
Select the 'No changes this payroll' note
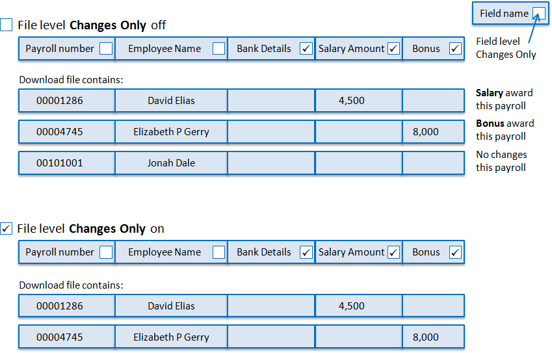pyautogui.click(x=501, y=161)
